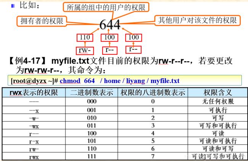Click the "100" cell in the "可读" row
Image resolution: width=248 pixels, height=161 pixels.
point(92,133)
